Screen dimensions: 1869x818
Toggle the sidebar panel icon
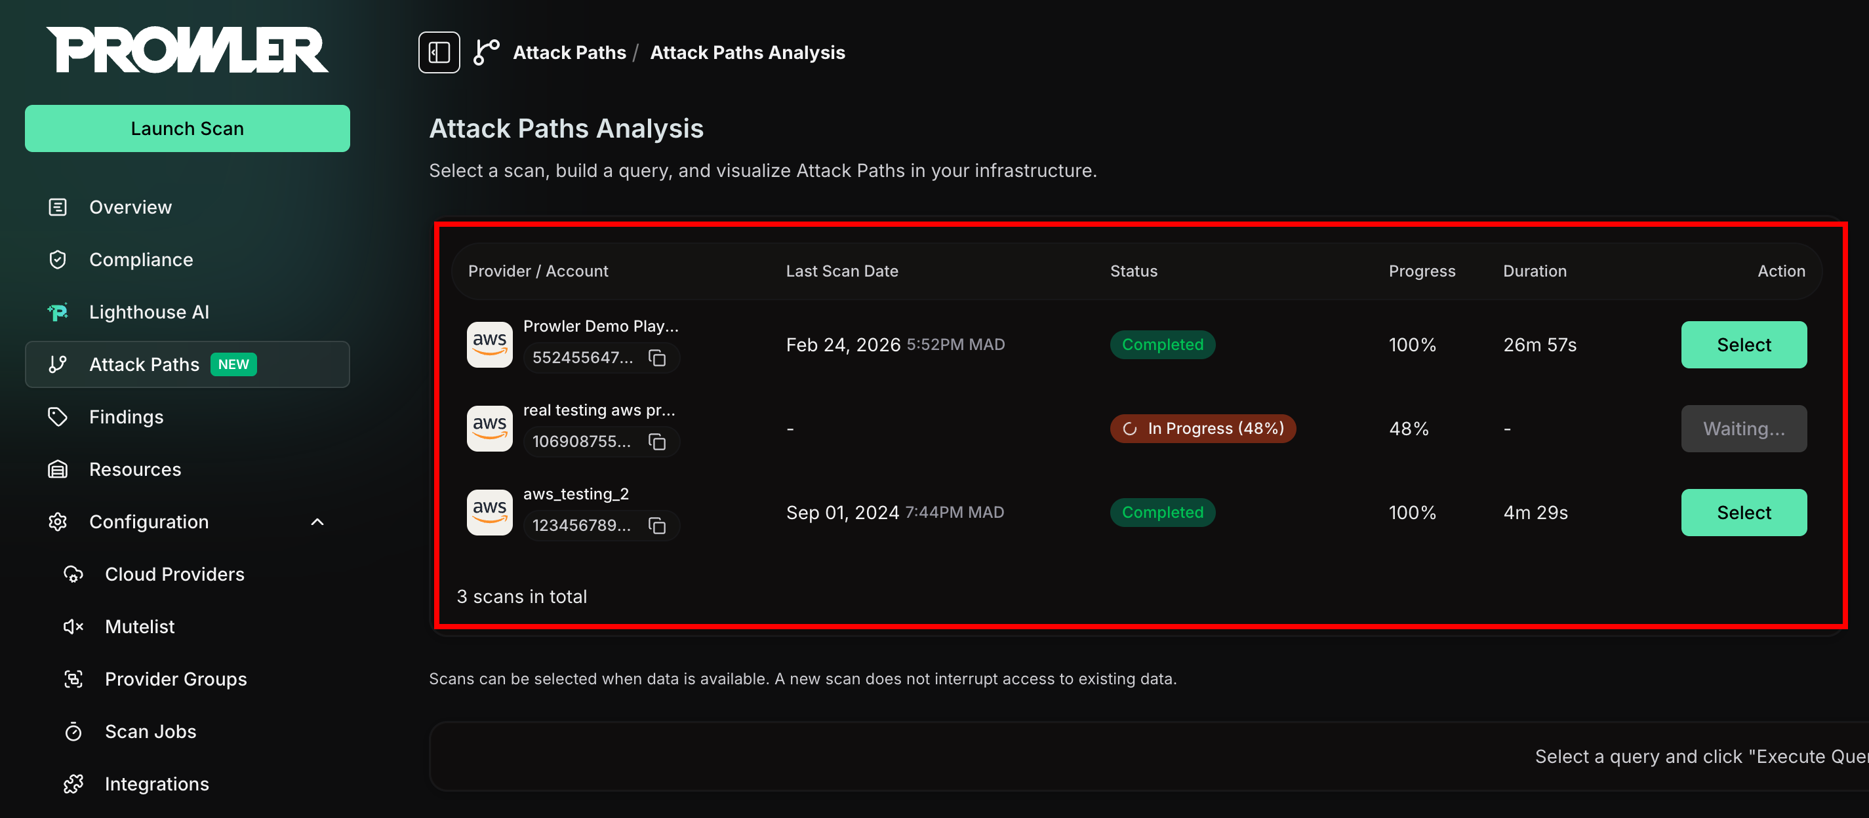click(x=439, y=52)
